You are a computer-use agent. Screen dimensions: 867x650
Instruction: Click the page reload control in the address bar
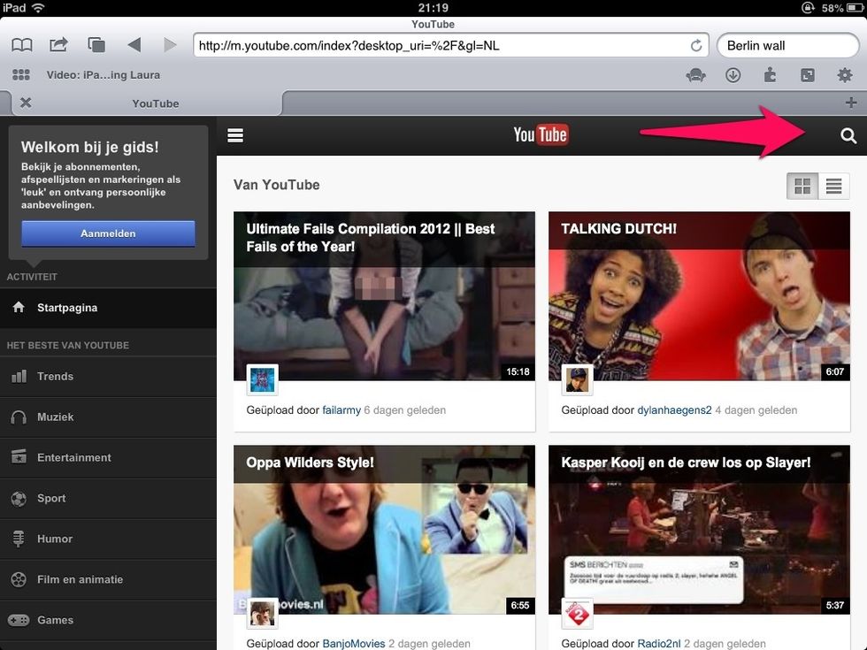(696, 45)
